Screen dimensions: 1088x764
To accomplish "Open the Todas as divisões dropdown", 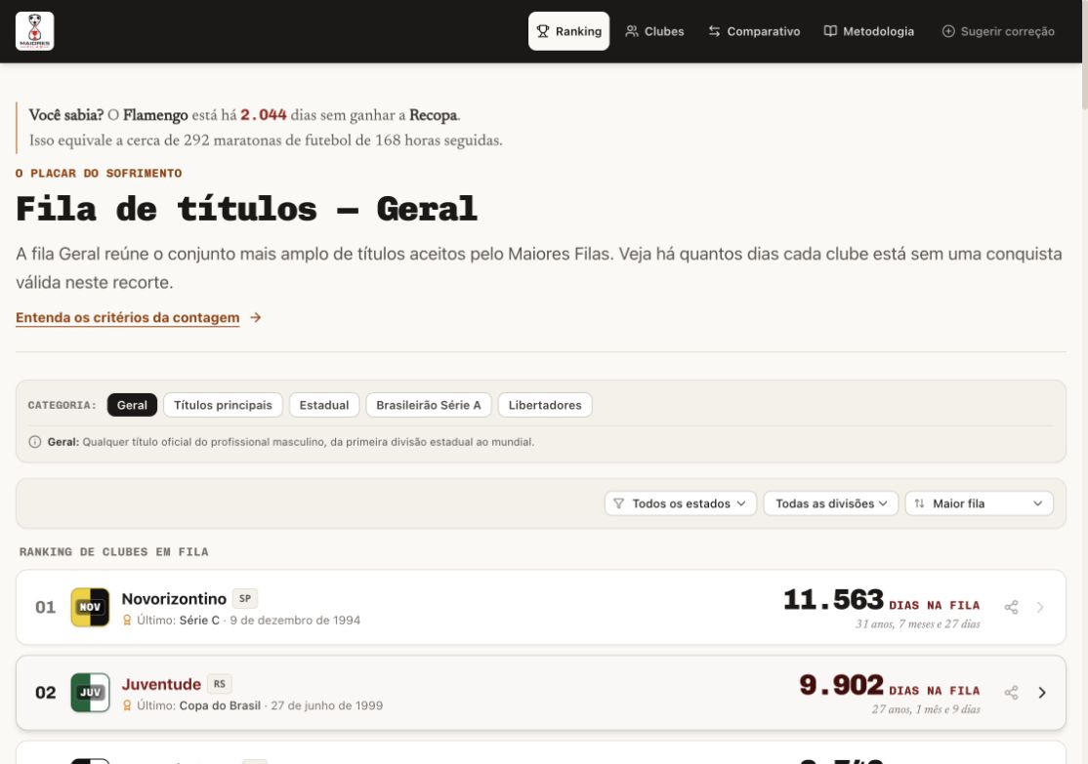I will 830,503.
